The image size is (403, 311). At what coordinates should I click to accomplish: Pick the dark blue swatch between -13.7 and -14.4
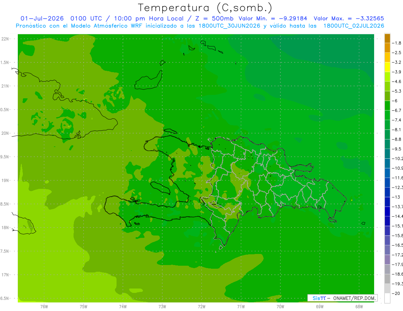(387, 211)
